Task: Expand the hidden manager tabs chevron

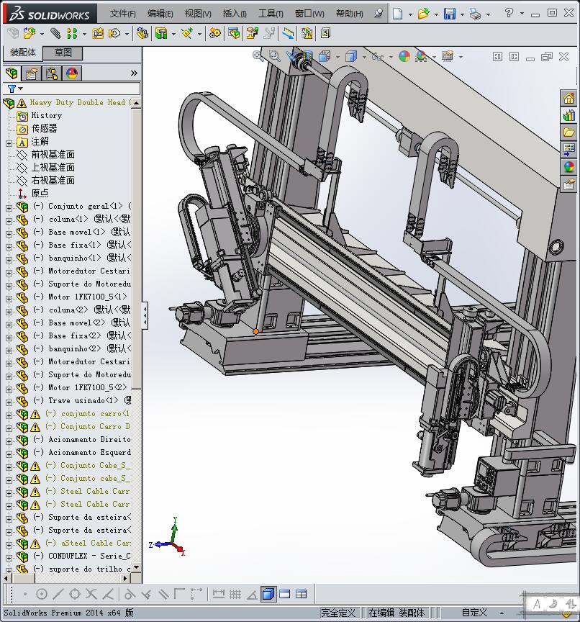Action: coord(134,73)
